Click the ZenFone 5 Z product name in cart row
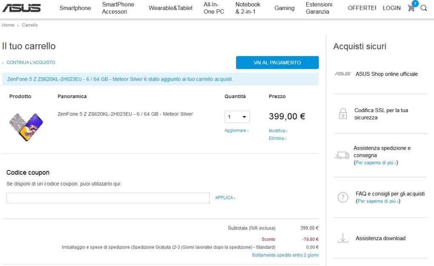Image resolution: width=434 pixels, height=266 pixels. (125, 114)
